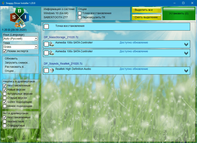
Task: Expand details of first Asmedia 106x SATA Controller
Action: tap(186, 44)
